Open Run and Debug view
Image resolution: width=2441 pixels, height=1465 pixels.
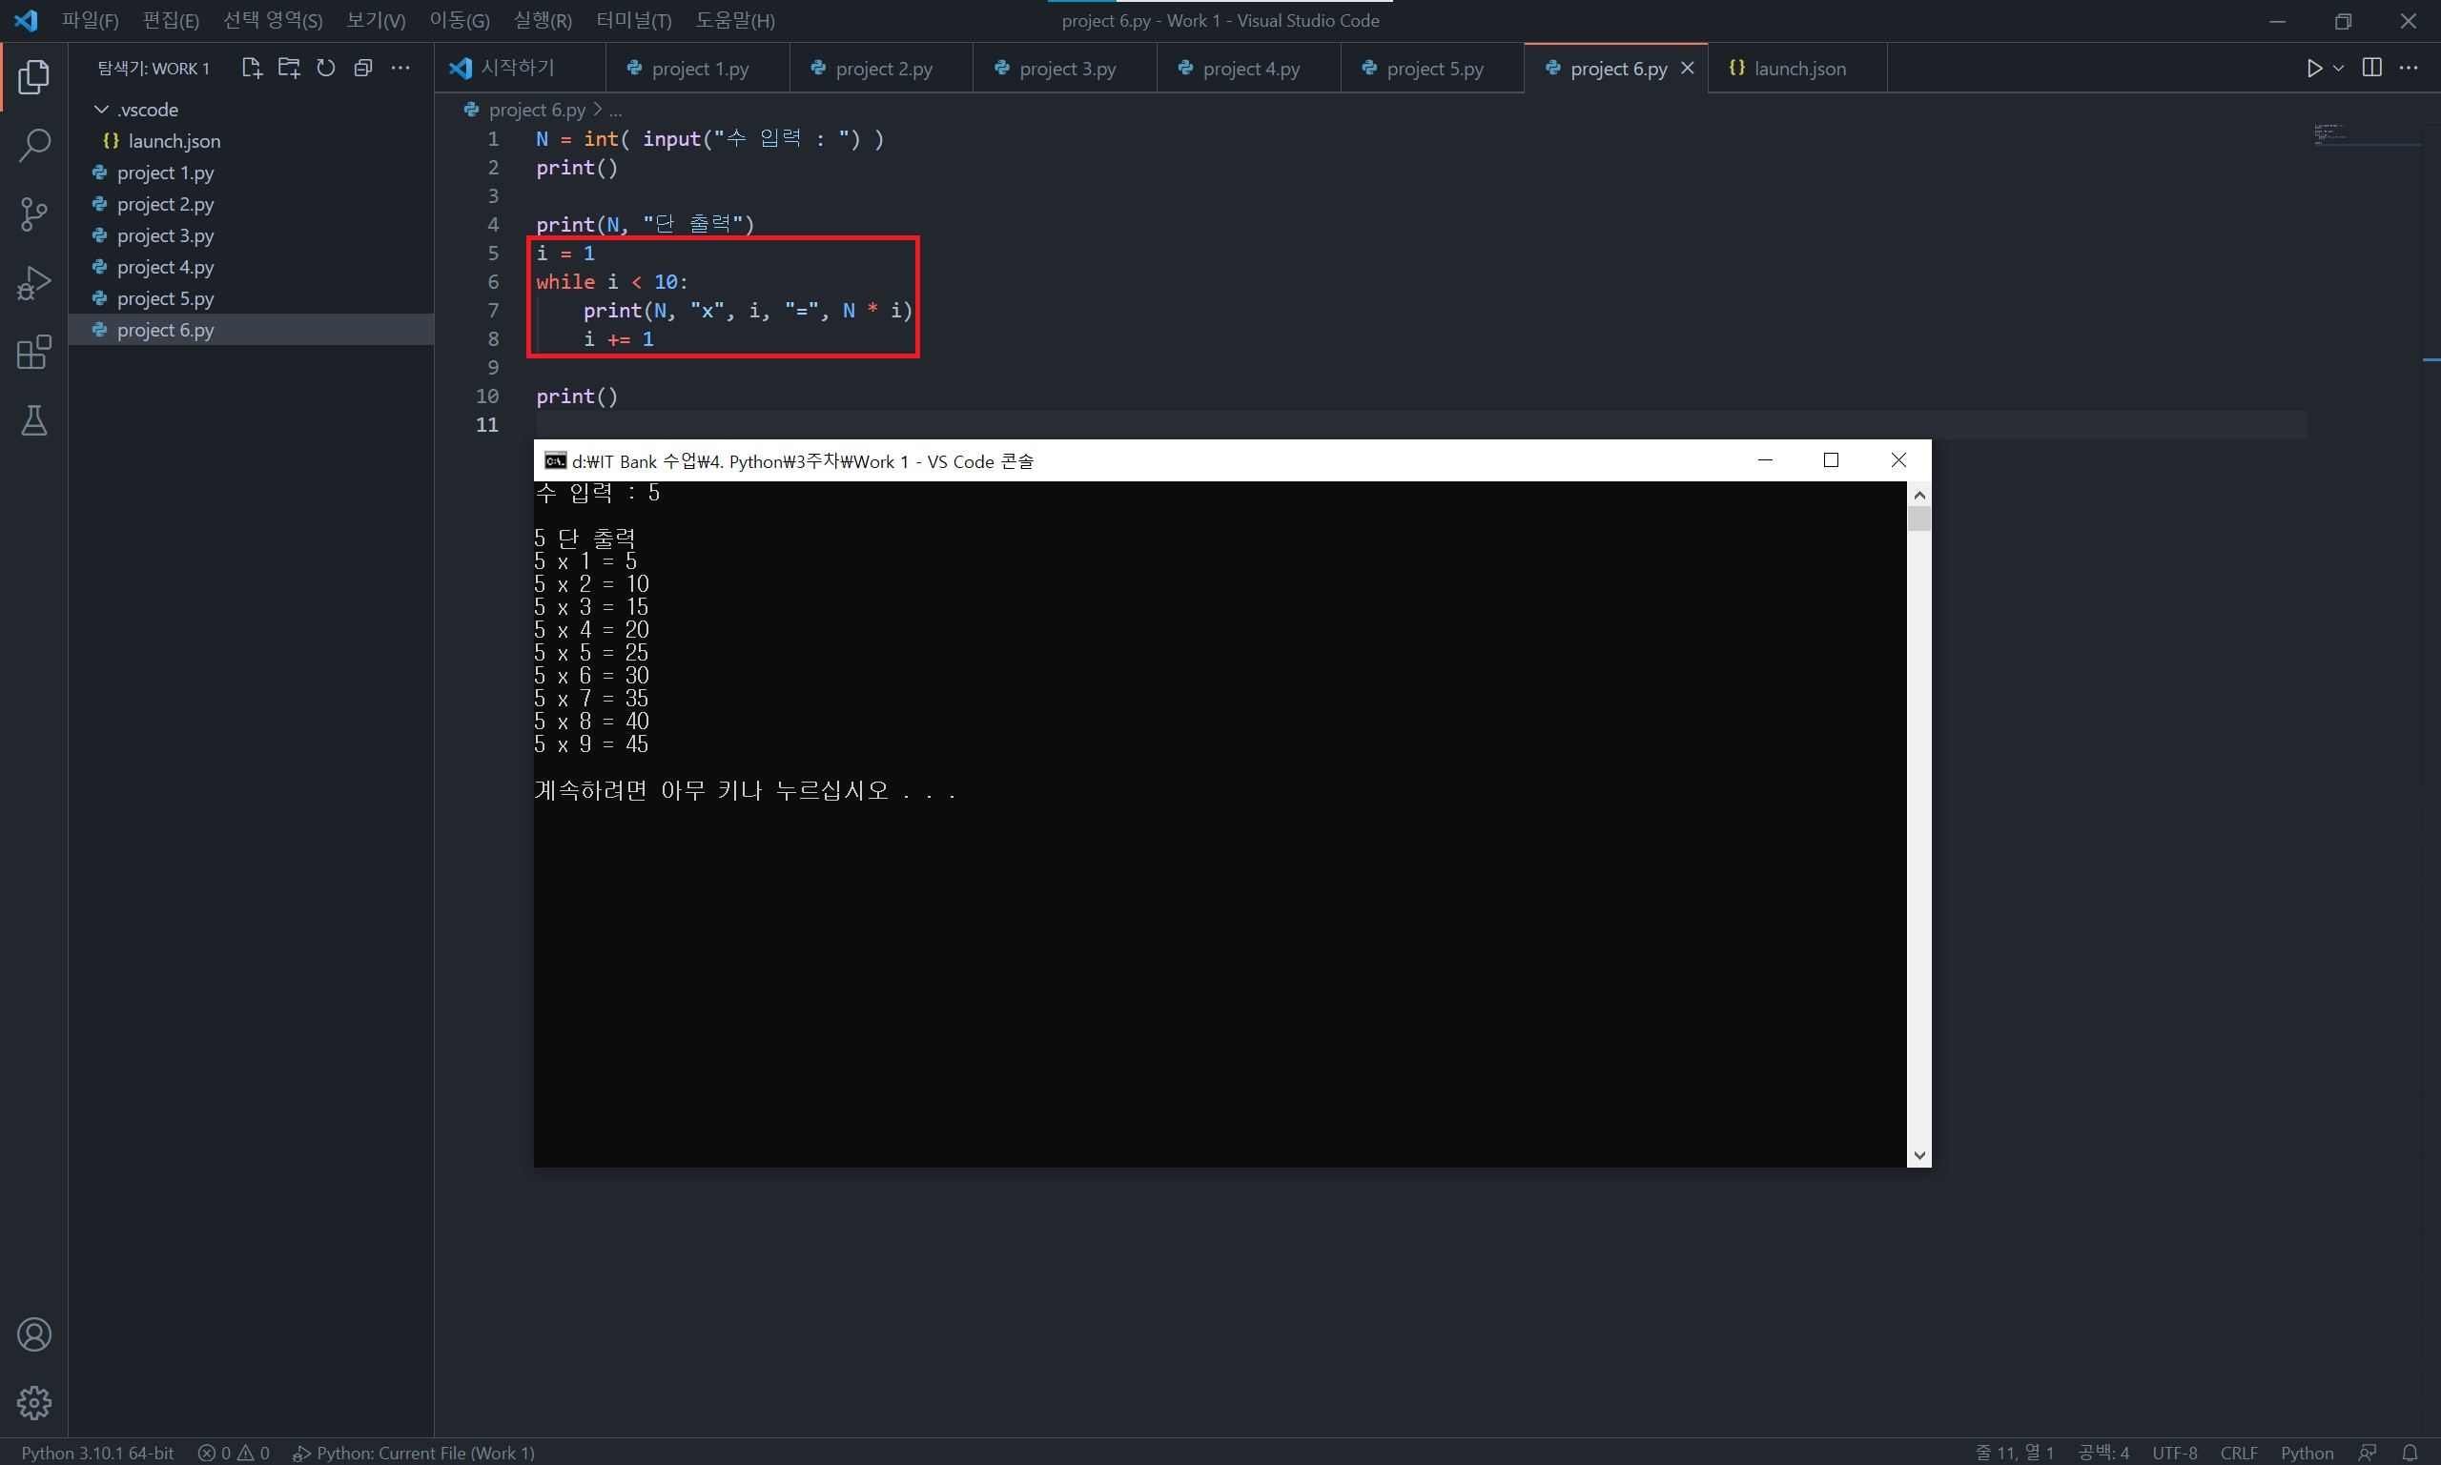point(33,283)
